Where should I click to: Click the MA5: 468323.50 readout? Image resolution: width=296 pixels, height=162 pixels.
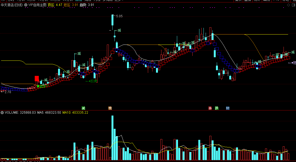[49, 113]
